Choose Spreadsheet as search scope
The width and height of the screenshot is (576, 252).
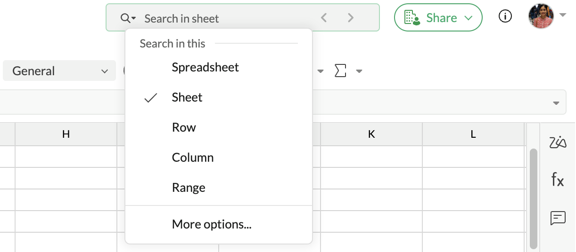tap(205, 67)
